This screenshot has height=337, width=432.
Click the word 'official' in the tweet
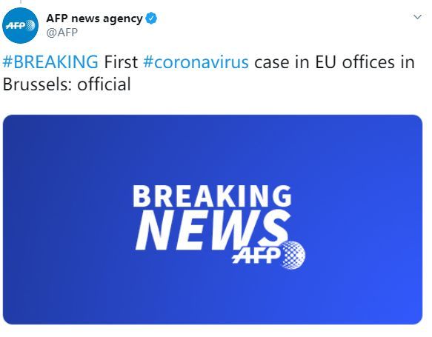pos(104,84)
